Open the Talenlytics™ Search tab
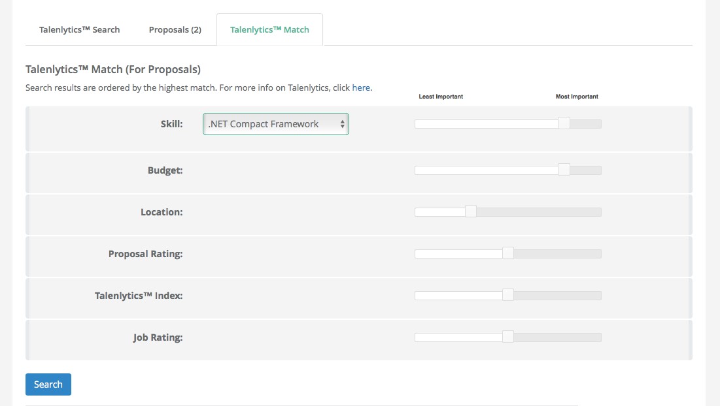720x406 pixels. point(79,30)
